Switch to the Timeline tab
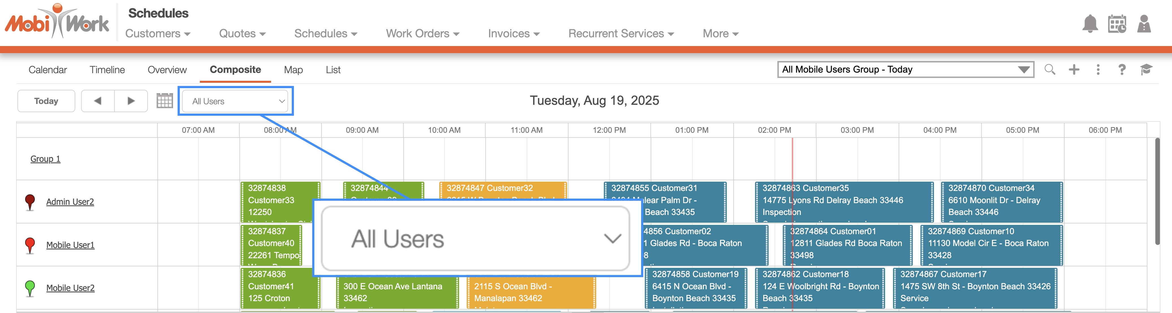Screen dimensions: 1172x313 pyautogui.click(x=107, y=70)
